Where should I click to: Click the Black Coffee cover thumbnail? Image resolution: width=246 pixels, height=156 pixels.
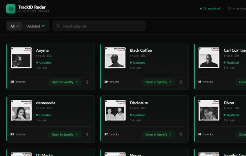click(115, 58)
